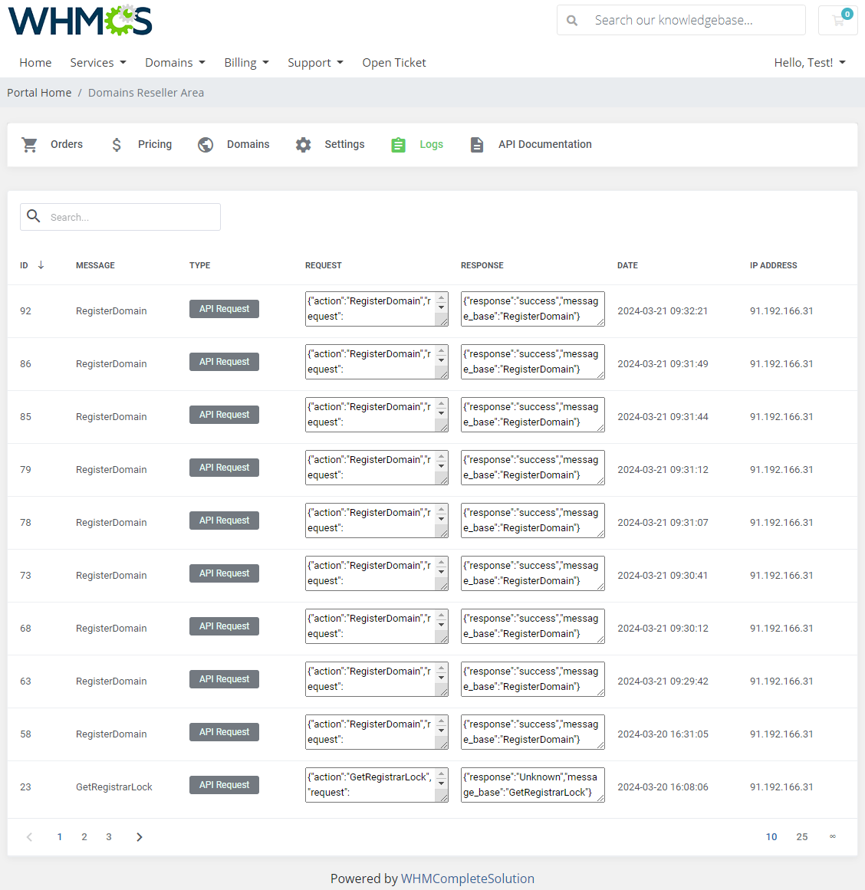Open the cart showing 0 items
Viewport: 865px width, 890px height.
[x=837, y=20]
